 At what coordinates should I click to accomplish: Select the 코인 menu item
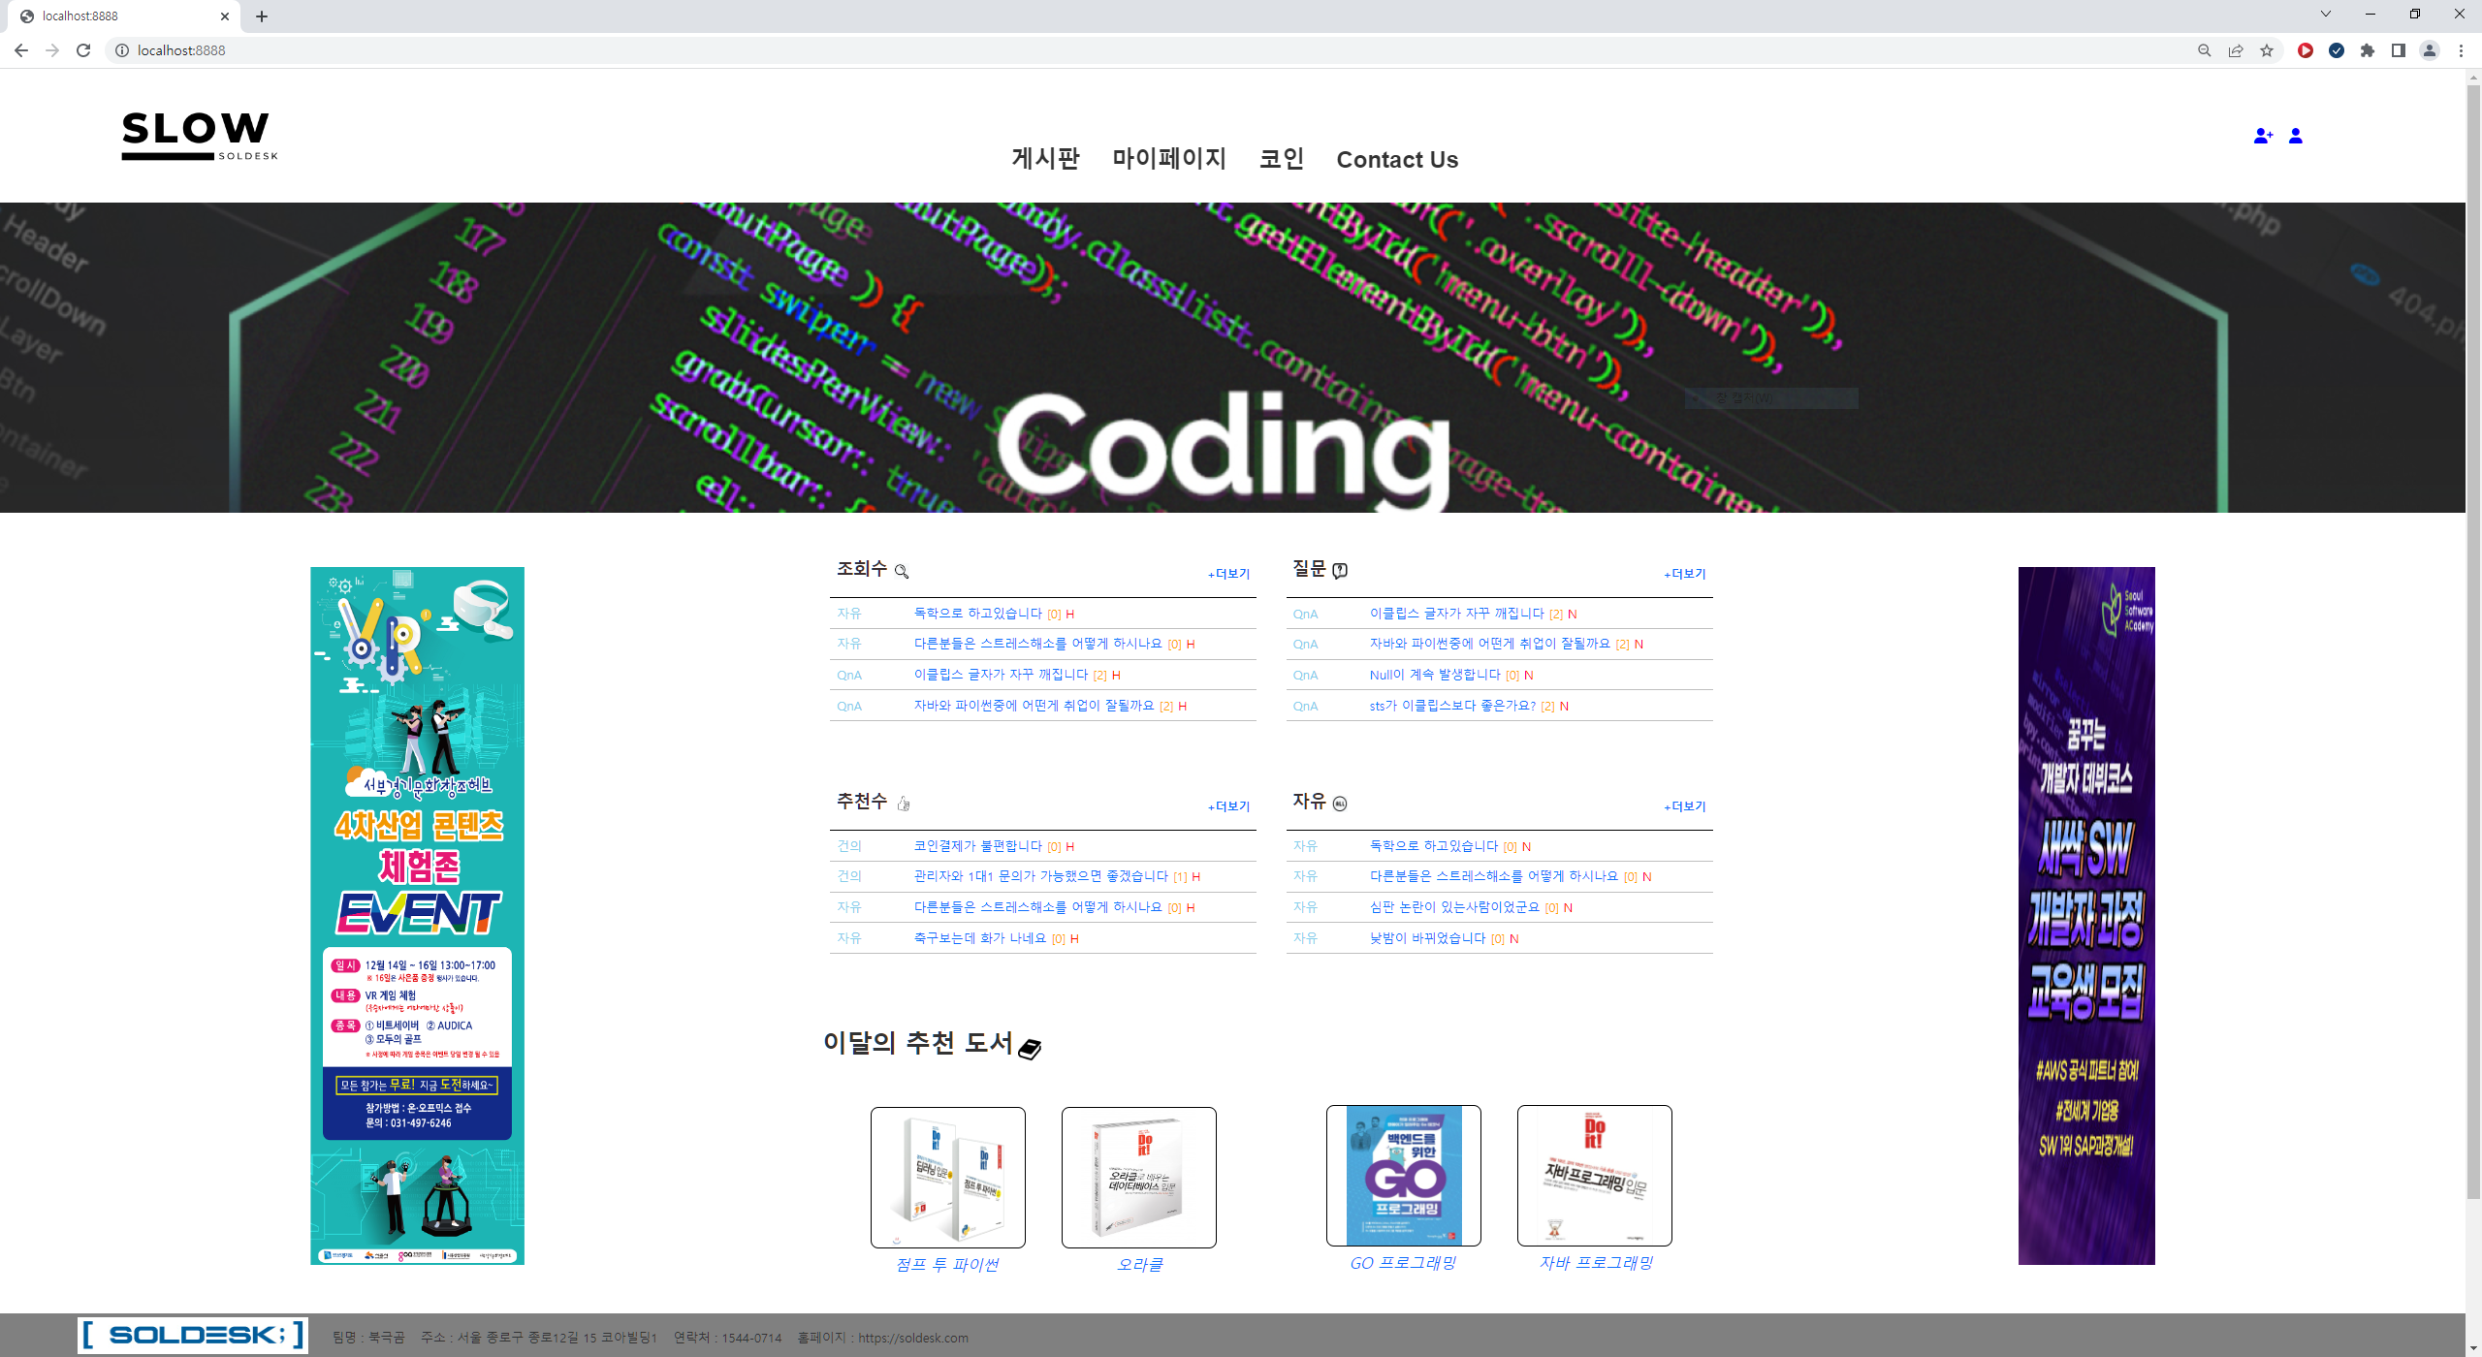[x=1282, y=159]
